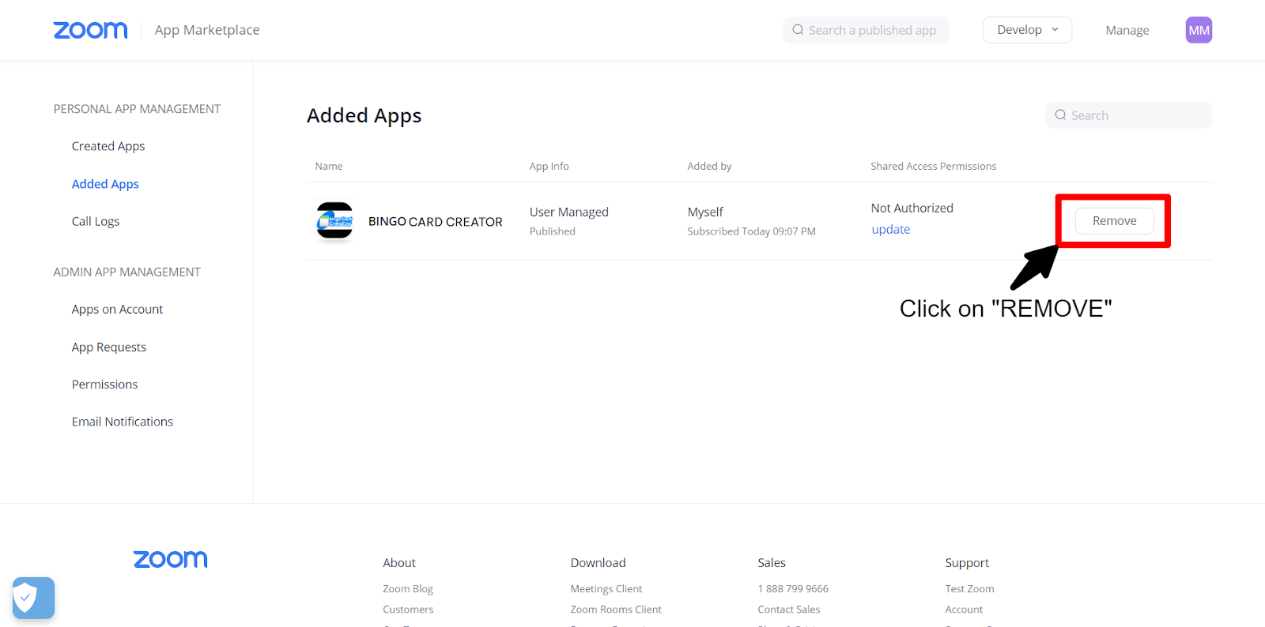
Task: Click the magnifier icon in published app search
Action: (798, 30)
